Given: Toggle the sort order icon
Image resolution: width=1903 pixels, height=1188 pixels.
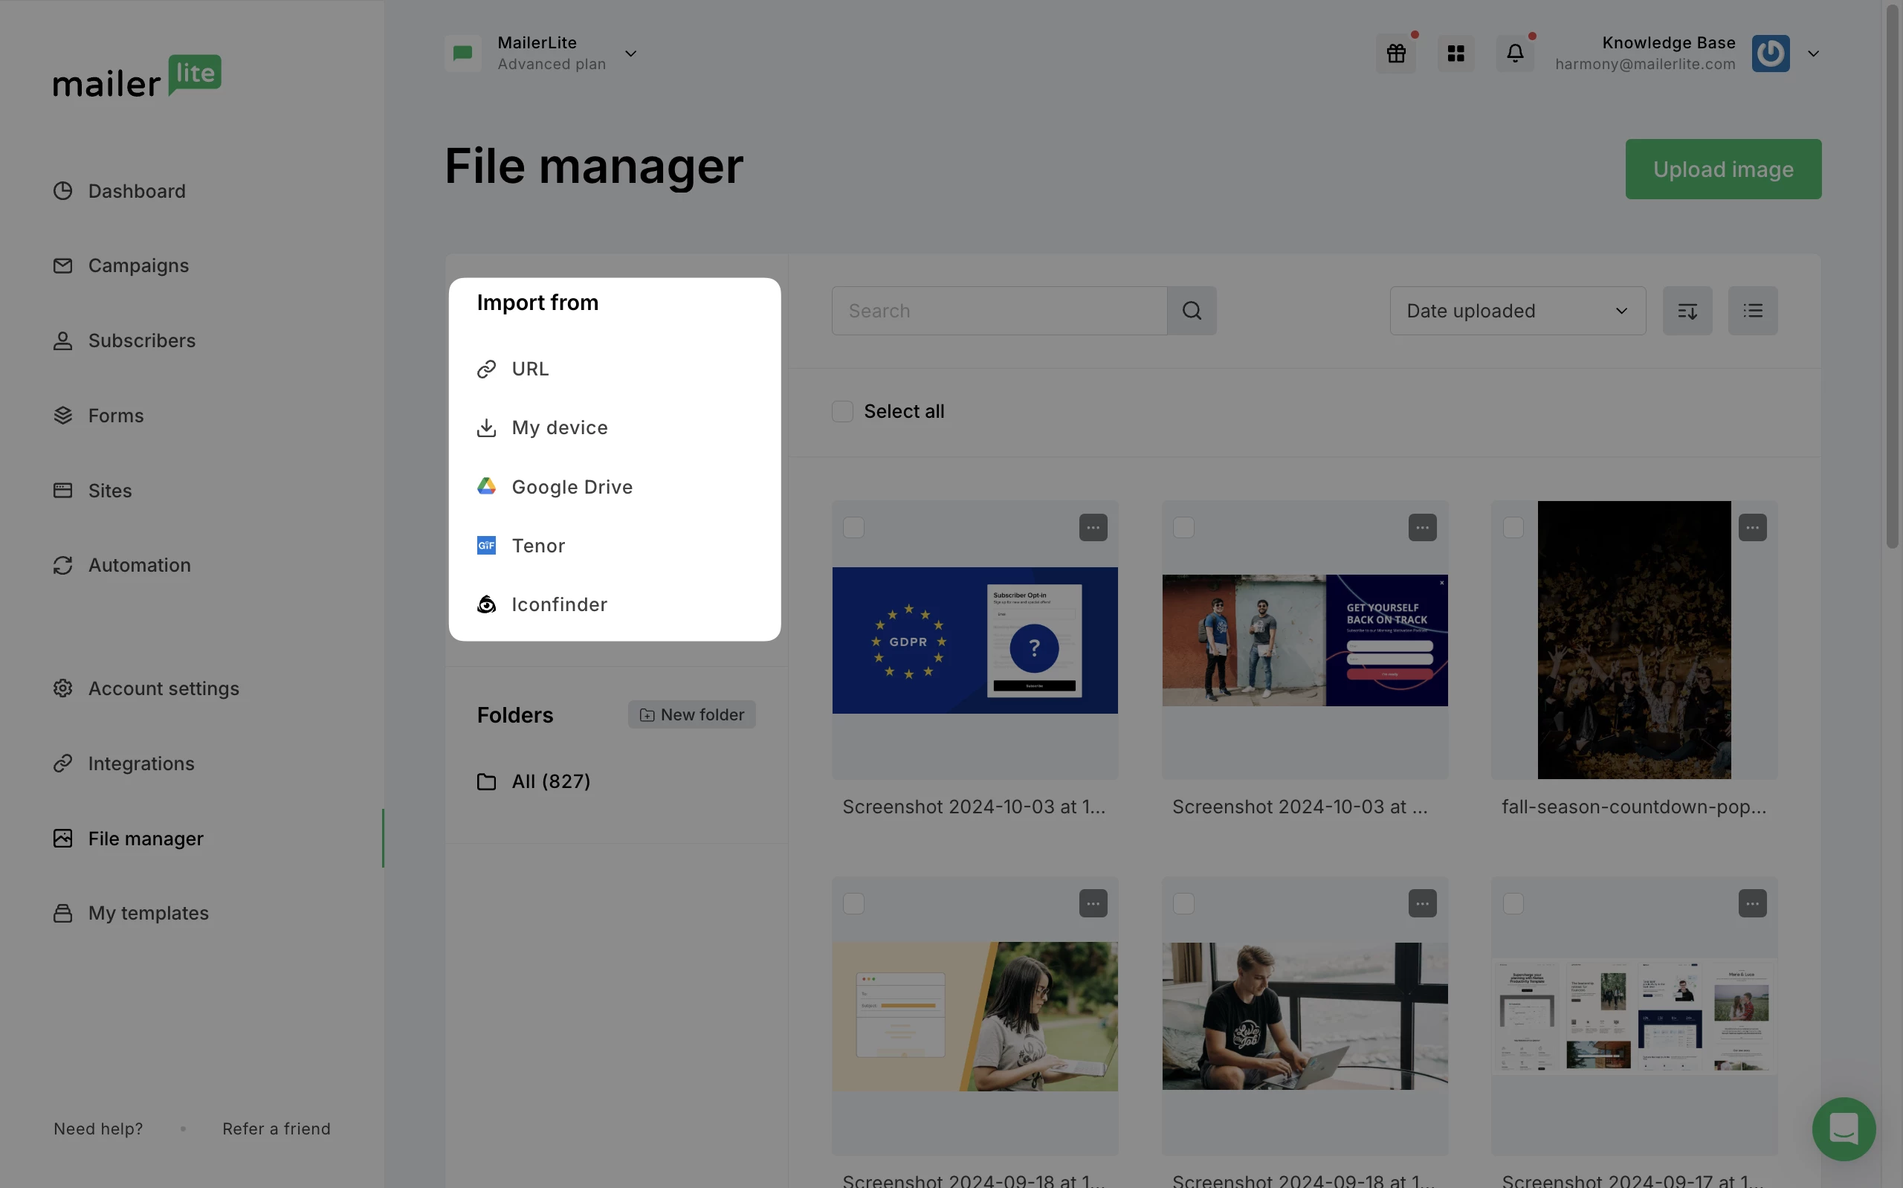Looking at the screenshot, I should coord(1687,311).
